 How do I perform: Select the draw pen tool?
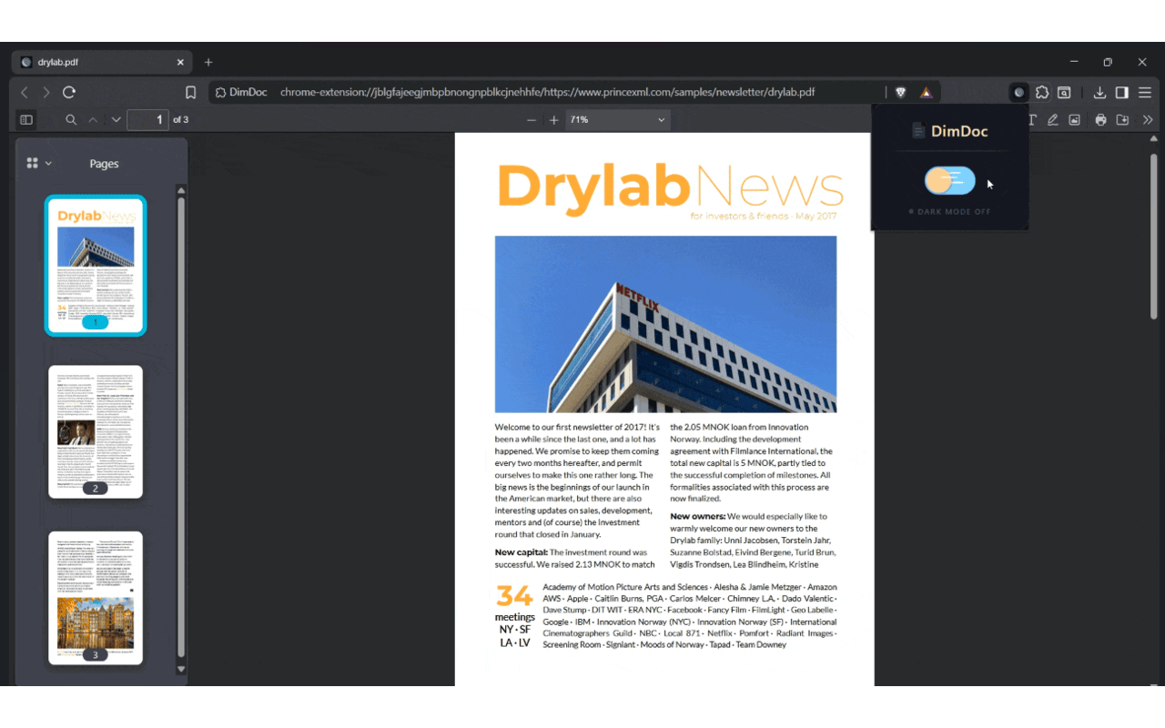click(x=1053, y=120)
